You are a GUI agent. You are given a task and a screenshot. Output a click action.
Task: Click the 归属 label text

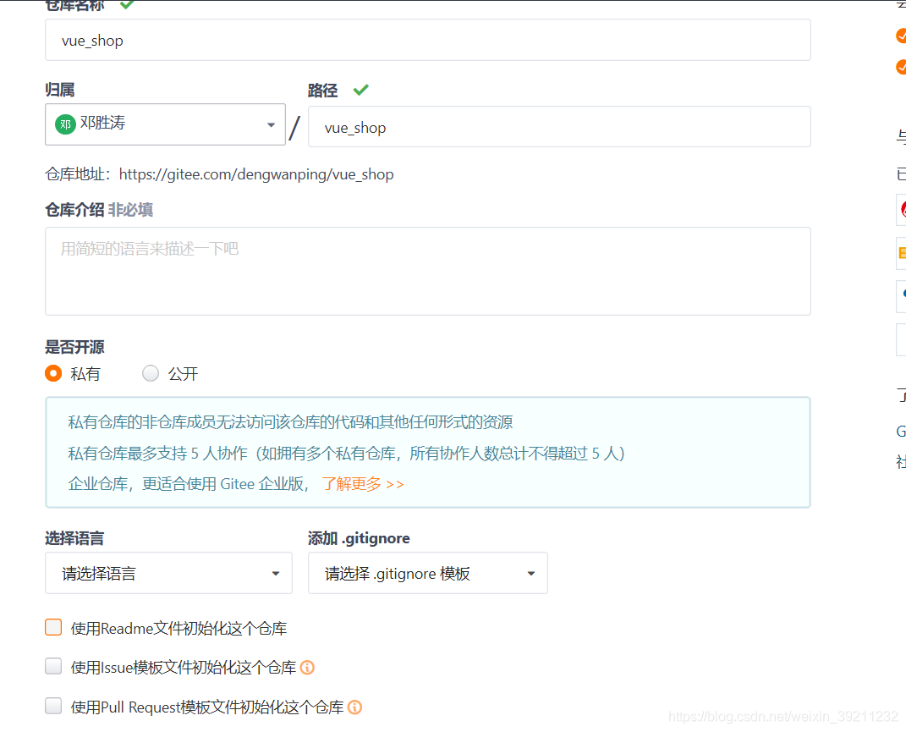pyautogui.click(x=59, y=91)
